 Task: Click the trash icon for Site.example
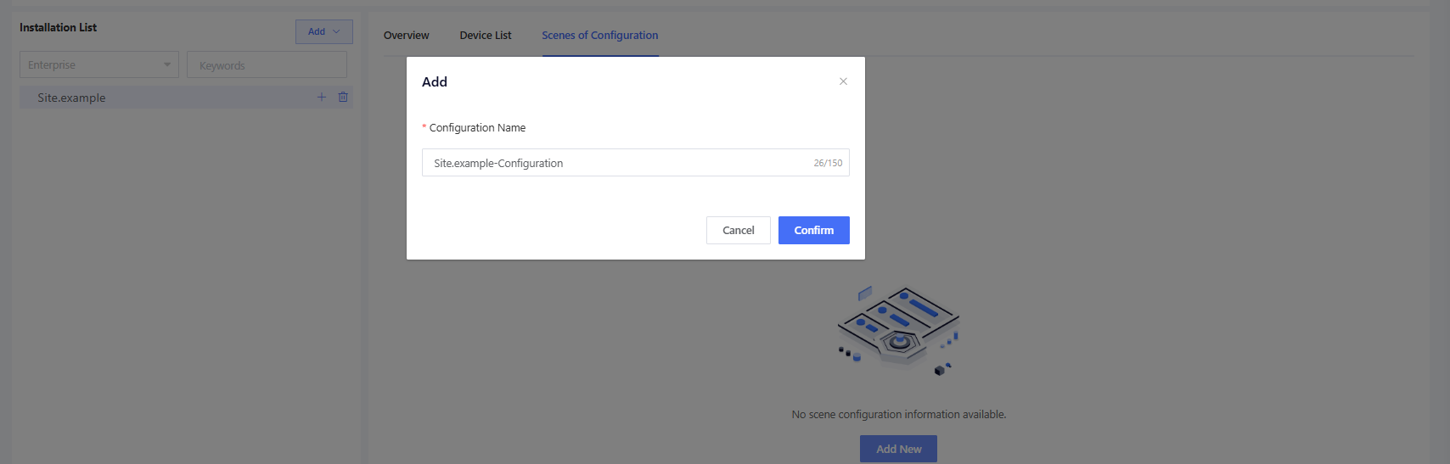(343, 98)
